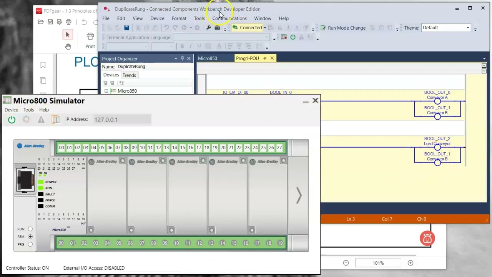Screen dimensions: 492x277
Task: Click the second Project Organizer toolbar icon
Action: click(112, 83)
